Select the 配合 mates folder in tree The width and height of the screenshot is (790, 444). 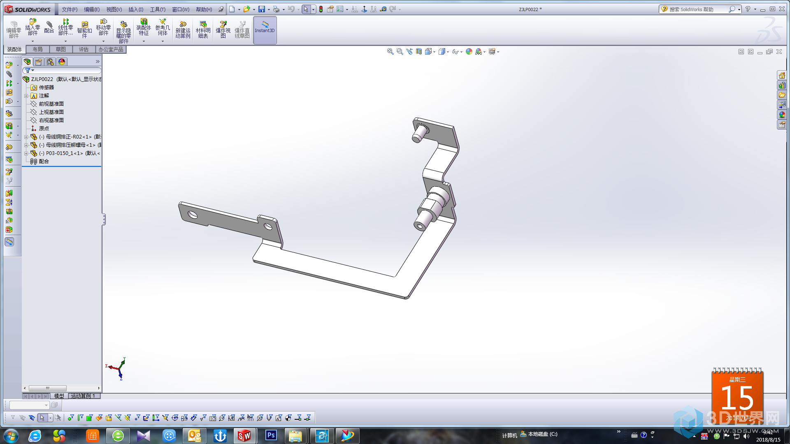[44, 162]
